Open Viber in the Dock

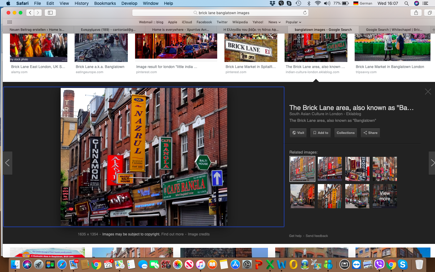[379, 265]
